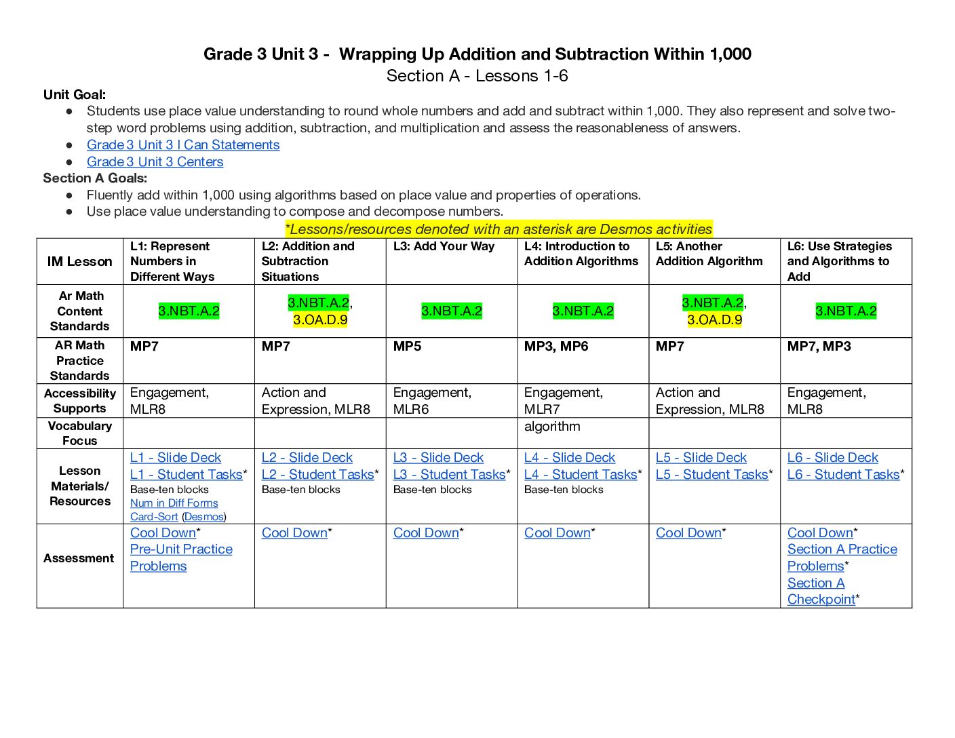
Task: Open Section A Practice Problems link
Action: tap(842, 558)
